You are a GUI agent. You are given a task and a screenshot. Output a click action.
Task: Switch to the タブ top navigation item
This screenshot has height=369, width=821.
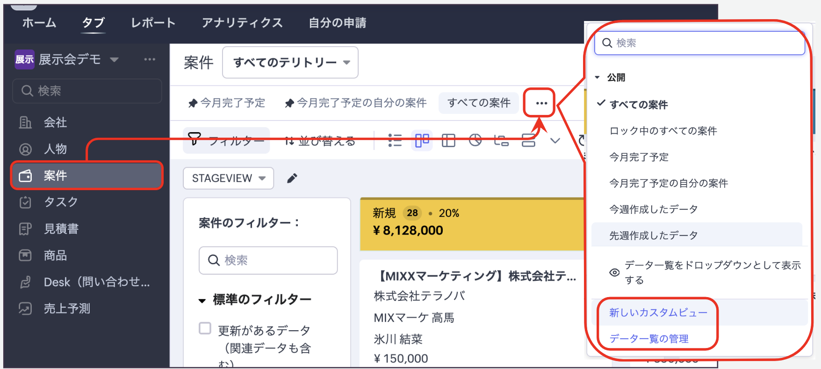[94, 22]
